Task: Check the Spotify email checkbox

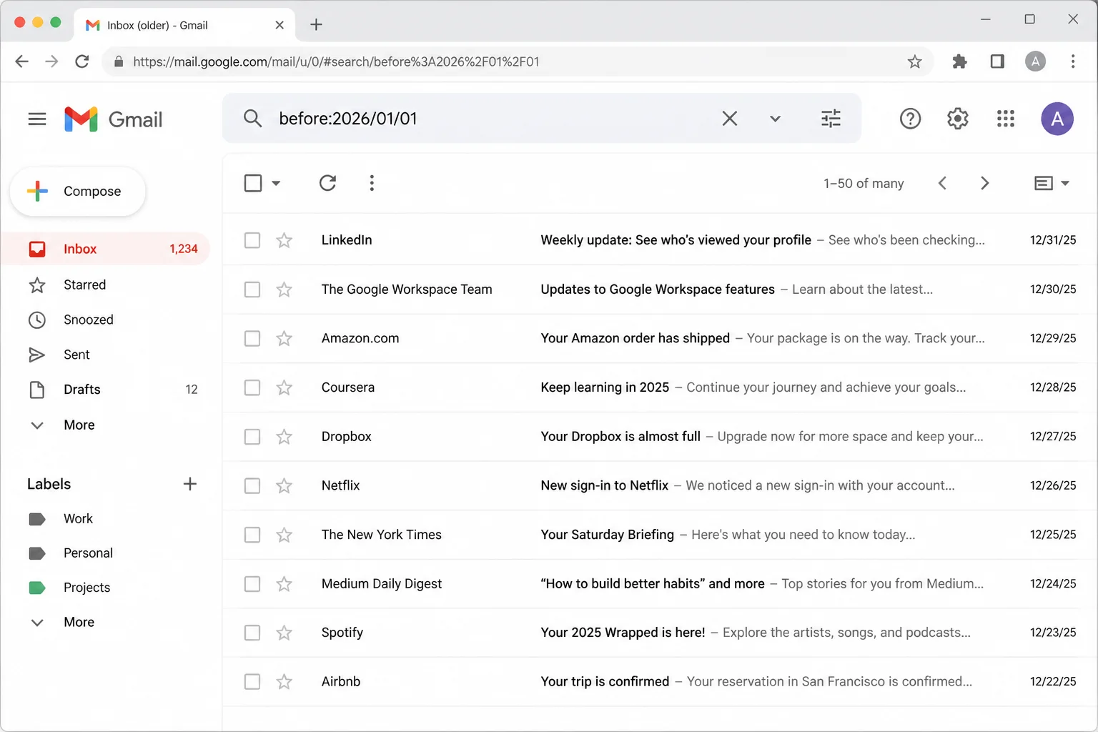Action: 252,633
